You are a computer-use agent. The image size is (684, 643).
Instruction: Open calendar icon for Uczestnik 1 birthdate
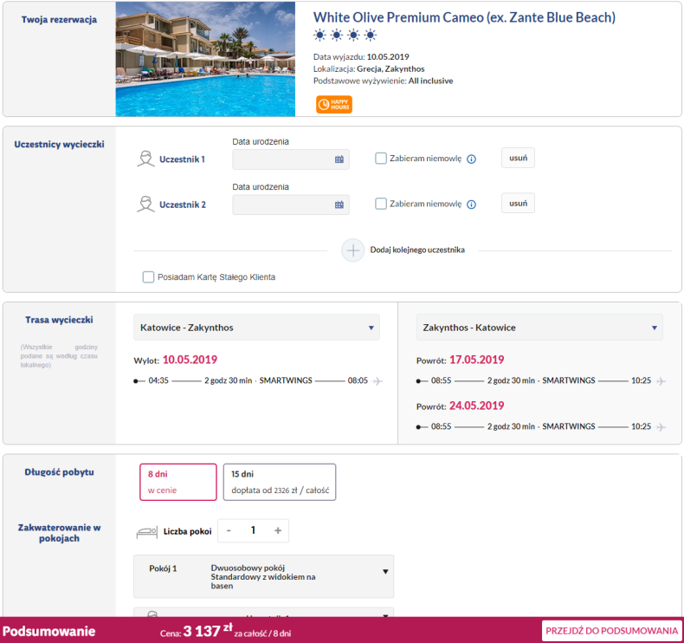(339, 159)
